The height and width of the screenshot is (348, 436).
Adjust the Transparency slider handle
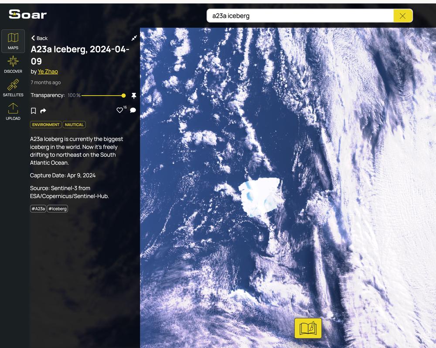123,96
